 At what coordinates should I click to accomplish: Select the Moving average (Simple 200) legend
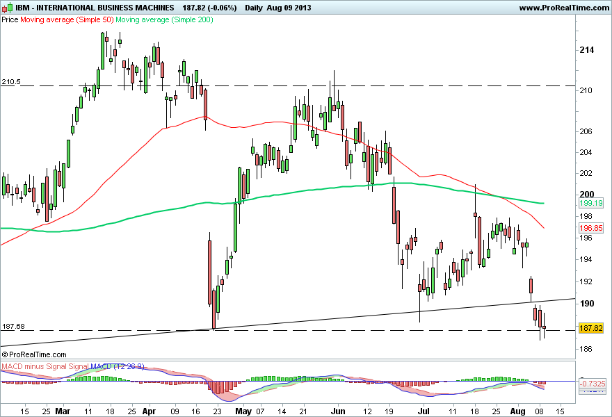click(x=164, y=19)
